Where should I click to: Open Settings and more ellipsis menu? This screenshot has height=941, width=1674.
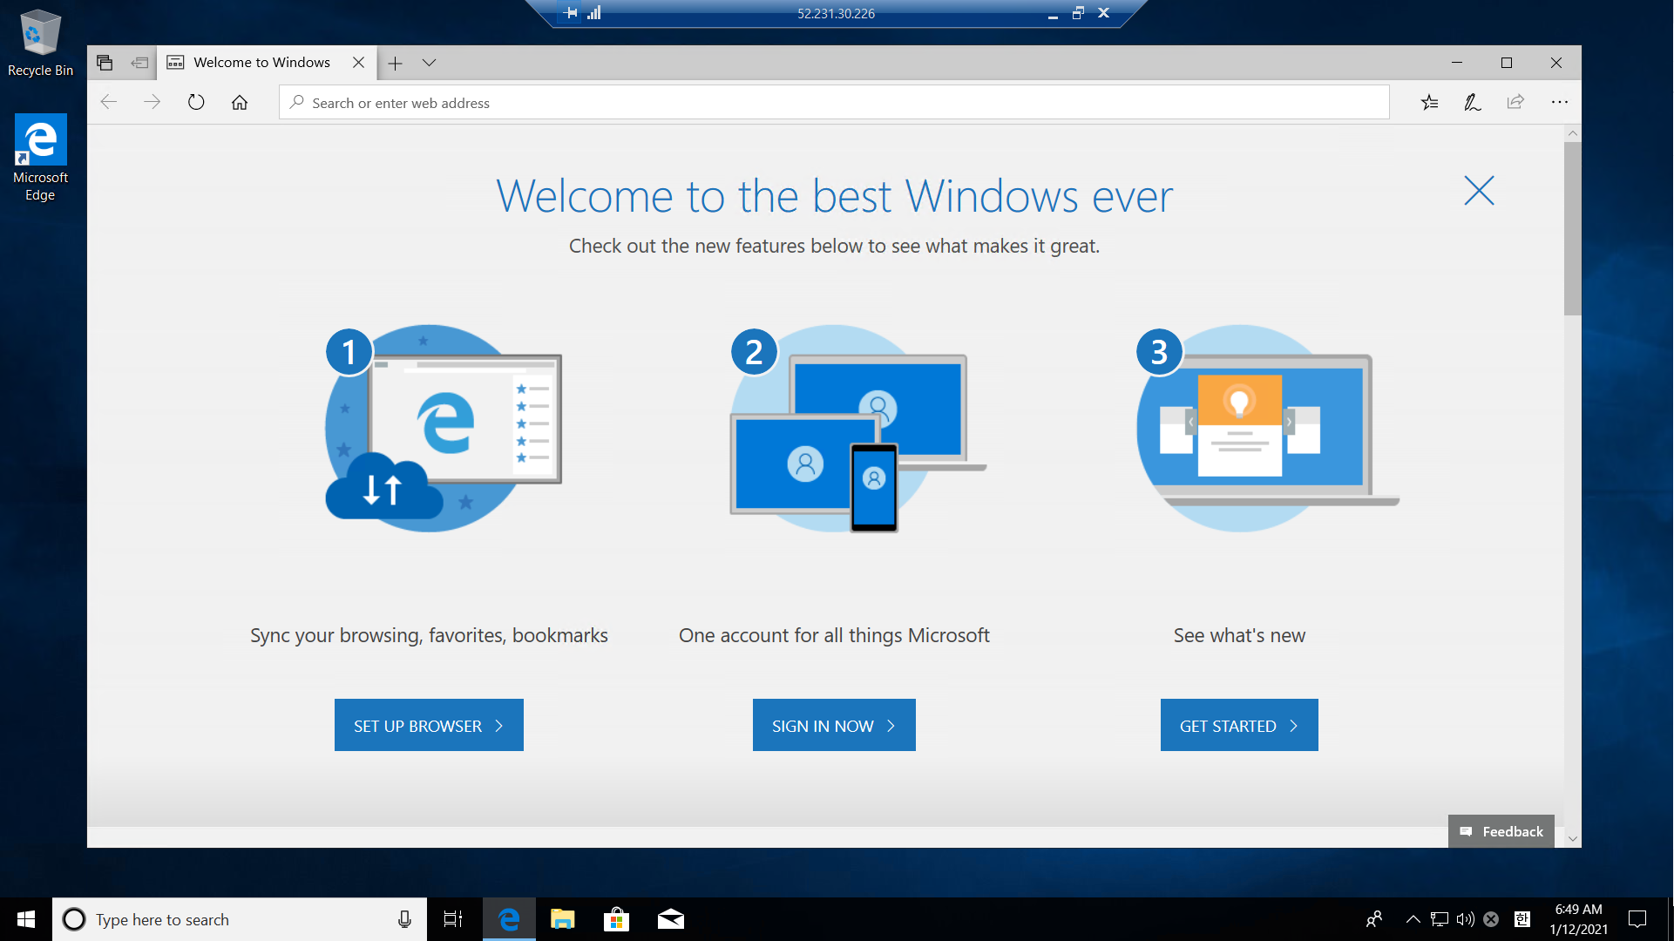pyautogui.click(x=1559, y=103)
